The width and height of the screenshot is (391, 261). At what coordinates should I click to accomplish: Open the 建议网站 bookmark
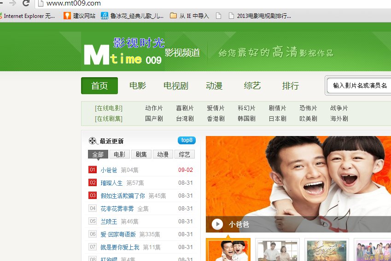click(x=79, y=16)
